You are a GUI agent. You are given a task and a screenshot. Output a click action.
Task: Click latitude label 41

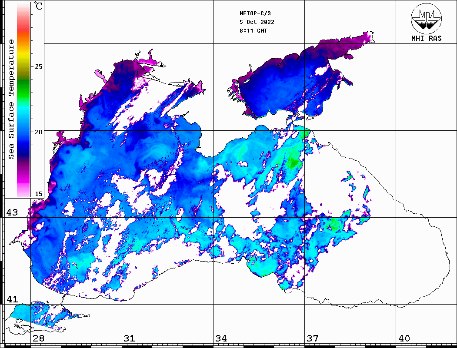[12, 299]
